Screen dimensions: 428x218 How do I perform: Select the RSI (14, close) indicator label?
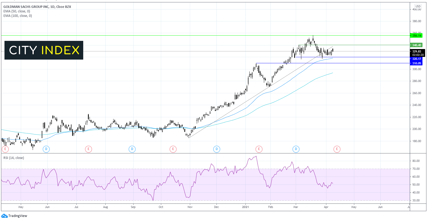[14, 158]
